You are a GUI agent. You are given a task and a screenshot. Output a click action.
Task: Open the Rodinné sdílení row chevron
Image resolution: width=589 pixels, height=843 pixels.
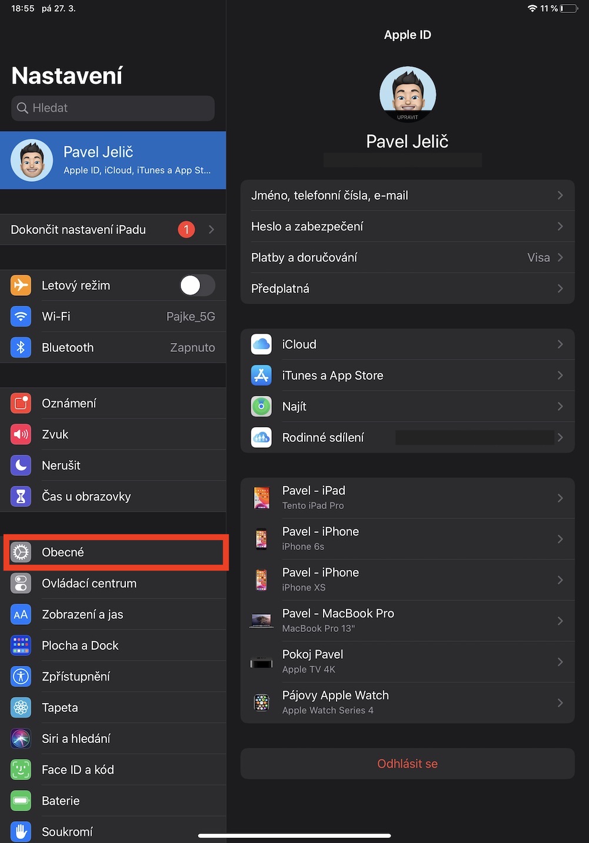tap(560, 438)
